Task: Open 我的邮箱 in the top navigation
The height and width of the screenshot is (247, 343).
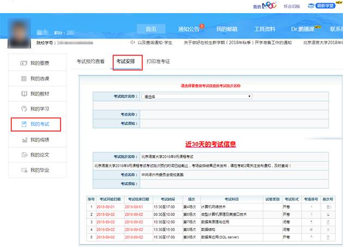Action: click(x=227, y=29)
